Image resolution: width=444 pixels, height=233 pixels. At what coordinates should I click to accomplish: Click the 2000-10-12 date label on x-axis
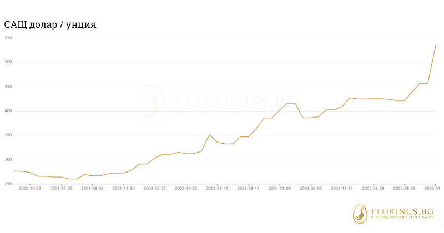coord(31,189)
